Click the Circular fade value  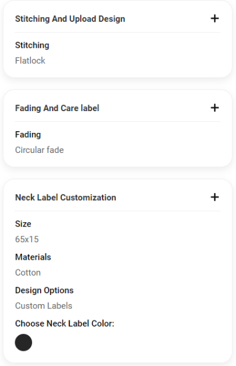[x=39, y=150]
